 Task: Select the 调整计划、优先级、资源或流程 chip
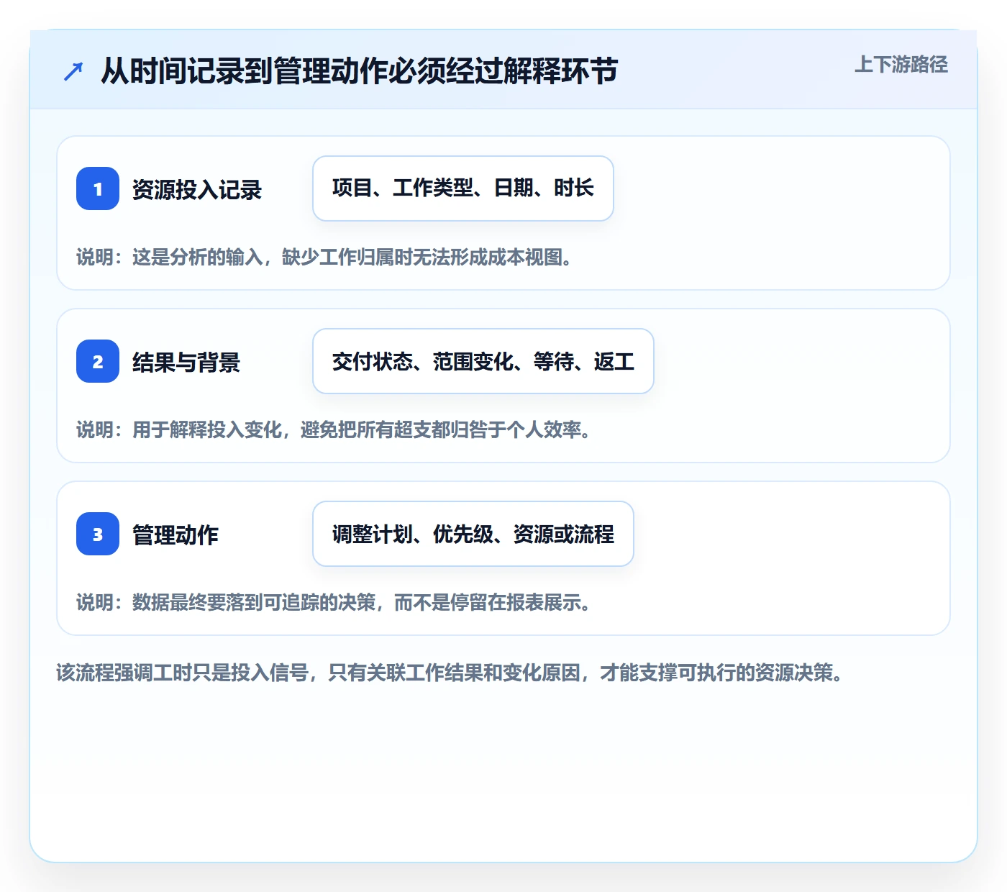click(x=473, y=534)
